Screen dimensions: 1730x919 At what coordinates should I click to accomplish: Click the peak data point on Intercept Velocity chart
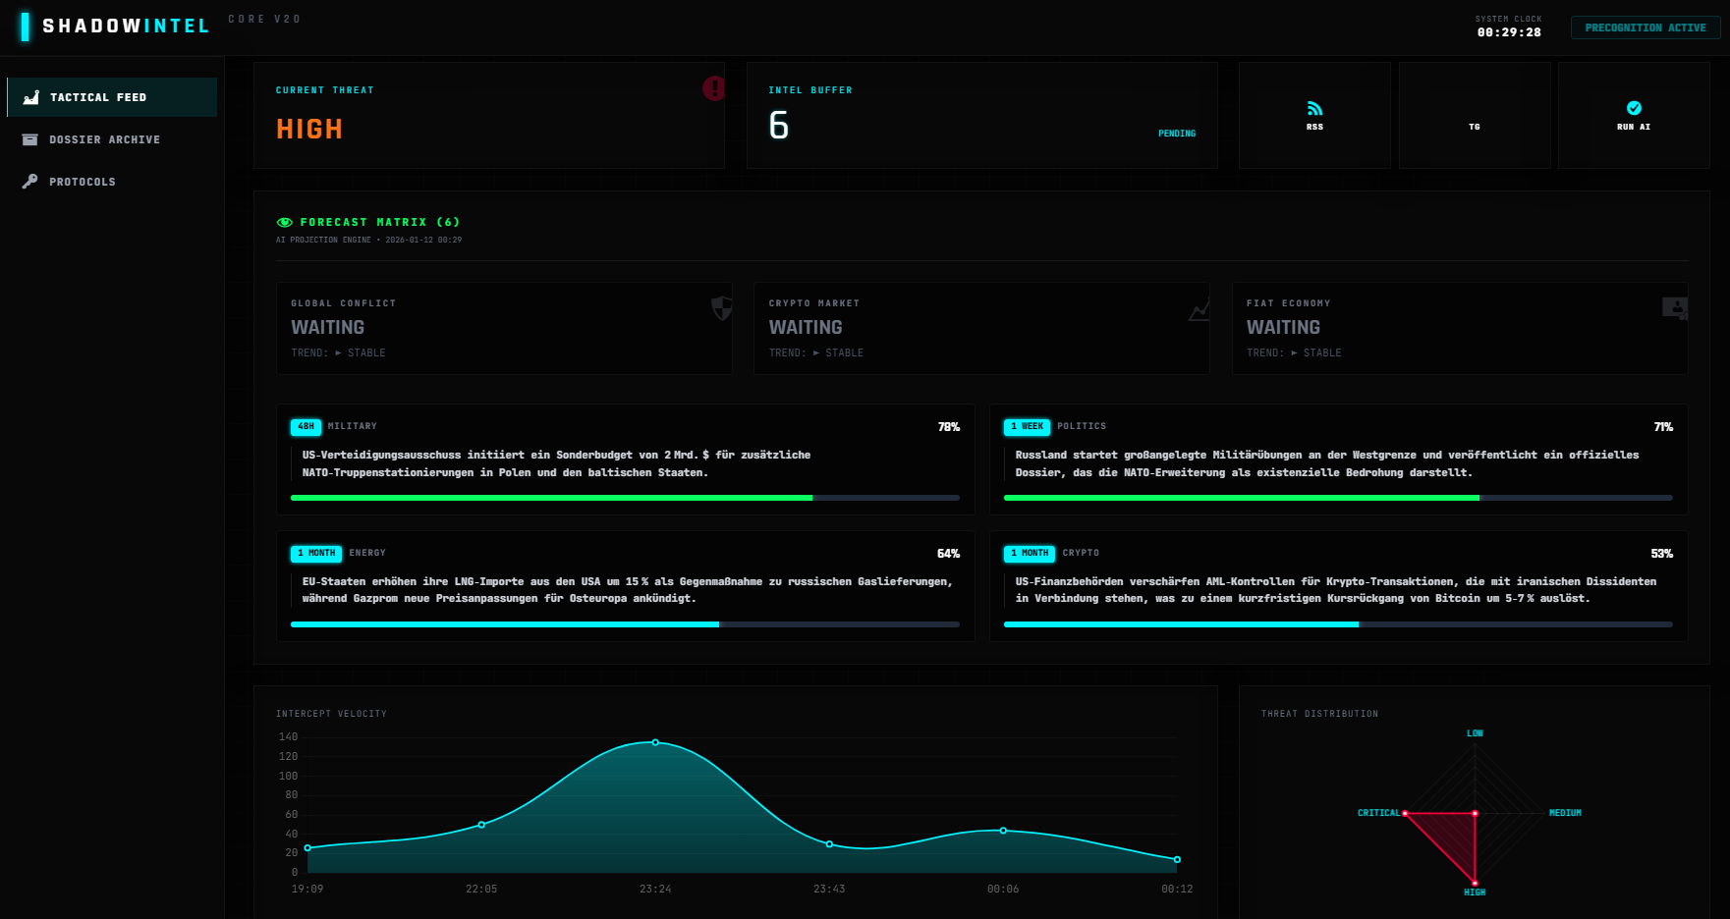(655, 742)
